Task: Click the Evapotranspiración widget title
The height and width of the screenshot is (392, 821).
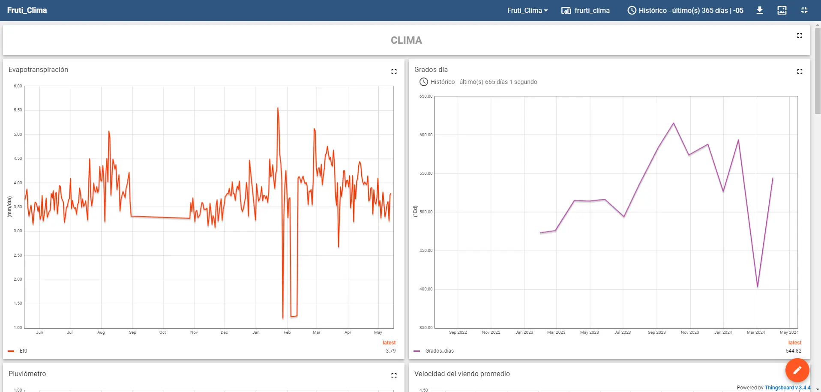Action: (x=38, y=70)
